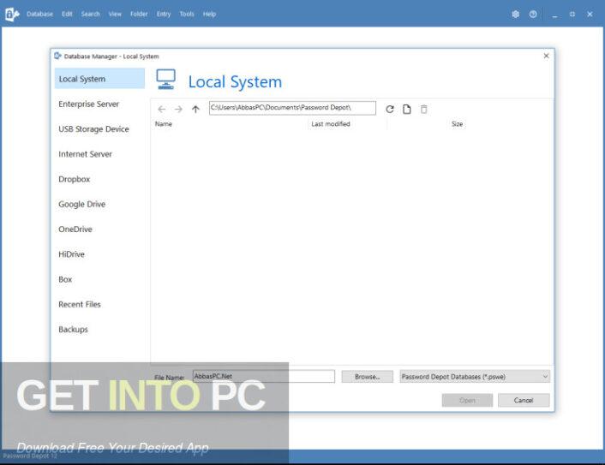Click the Password Depot app logo icon
Image resolution: width=605 pixels, height=465 pixels.
[x=12, y=15]
